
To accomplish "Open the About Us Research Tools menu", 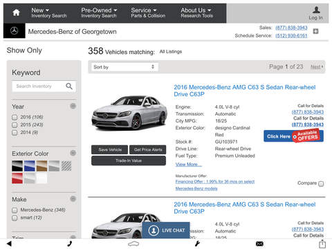I will pos(196,12).
